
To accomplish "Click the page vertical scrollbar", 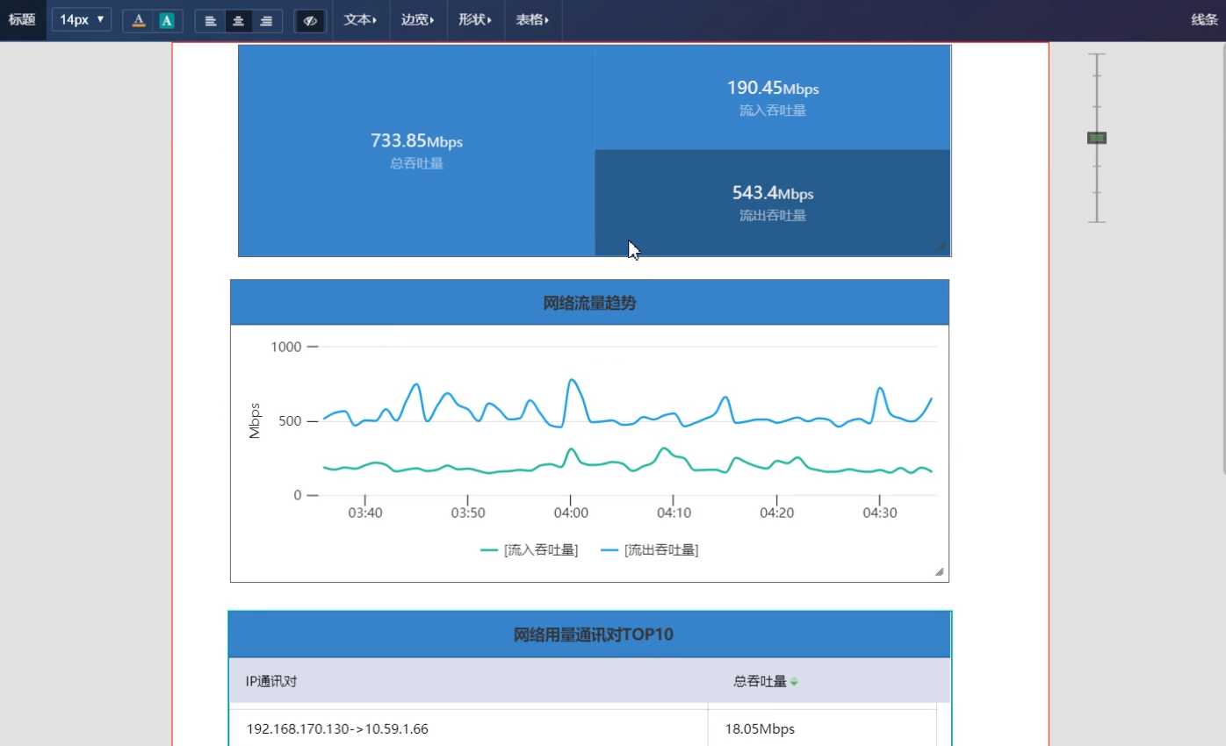I will (x=1222, y=259).
